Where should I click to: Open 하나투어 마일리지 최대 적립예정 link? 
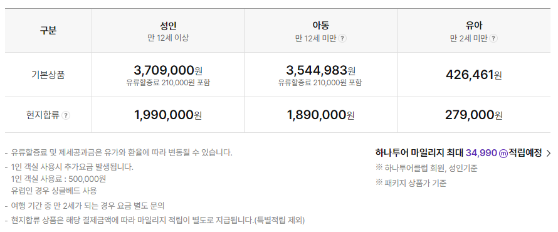click(x=463, y=154)
